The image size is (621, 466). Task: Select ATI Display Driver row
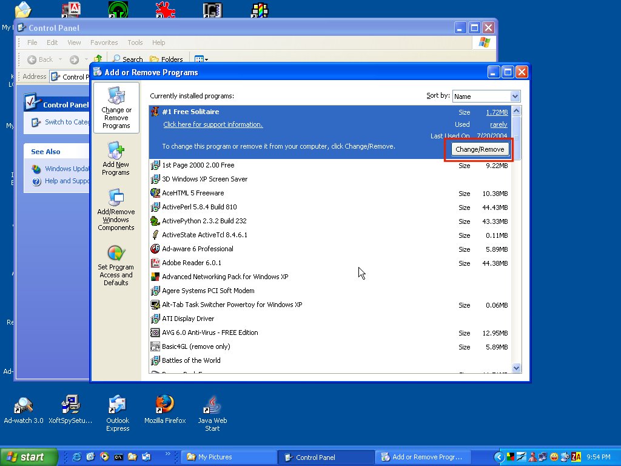[330, 319]
